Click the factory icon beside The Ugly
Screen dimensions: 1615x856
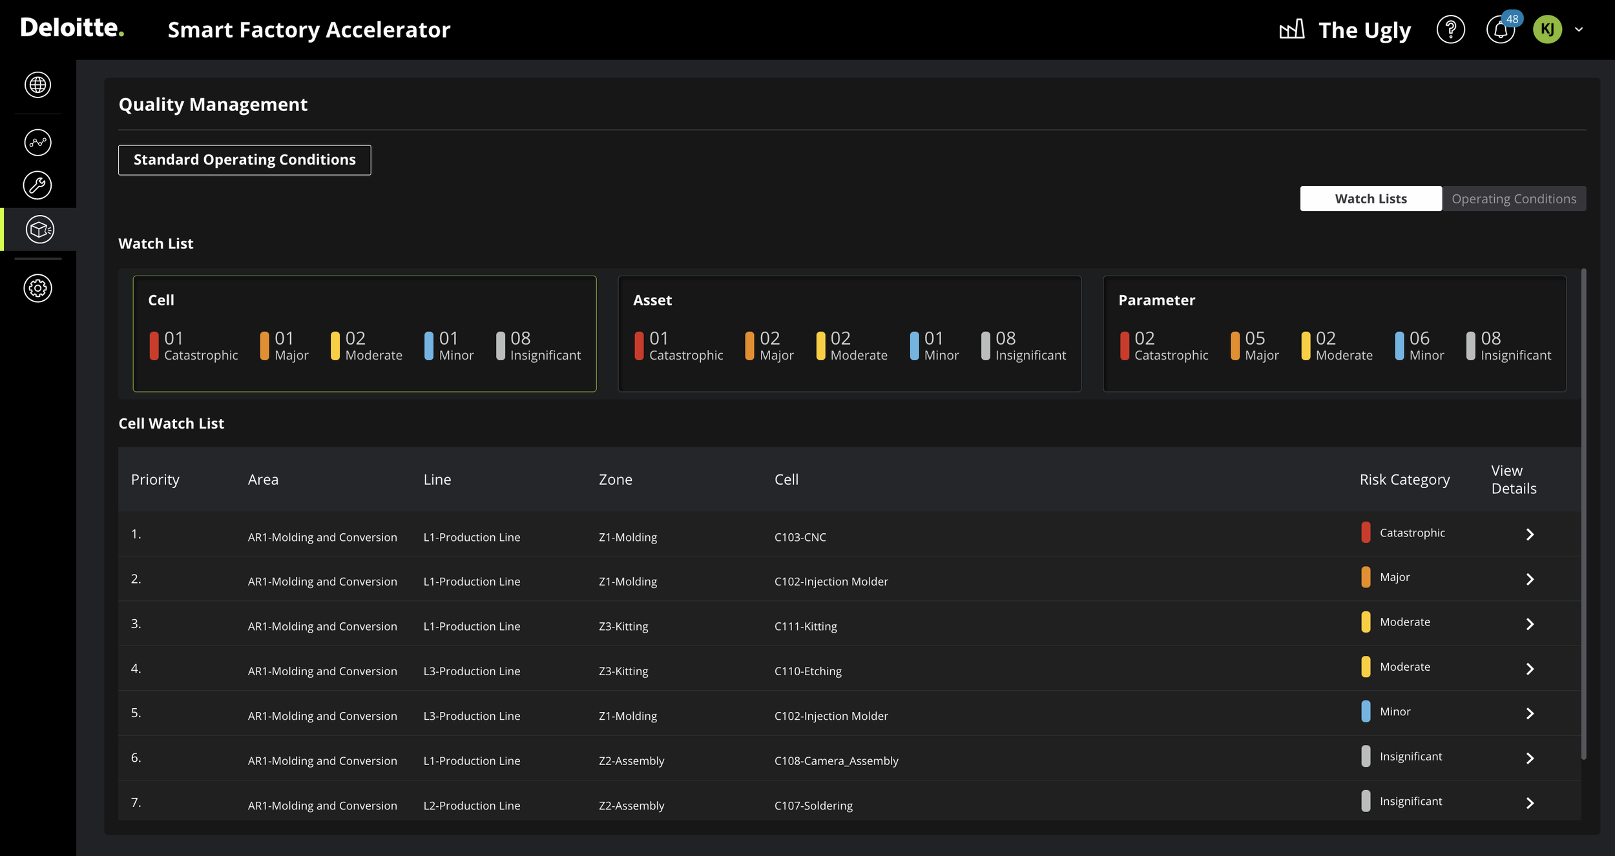(1292, 30)
